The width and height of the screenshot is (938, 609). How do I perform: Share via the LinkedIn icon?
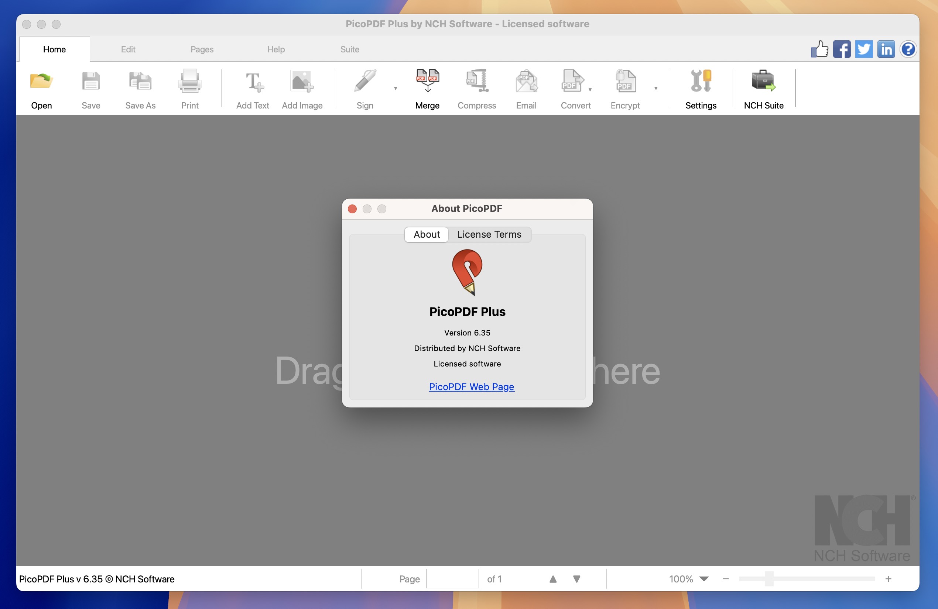(886, 49)
